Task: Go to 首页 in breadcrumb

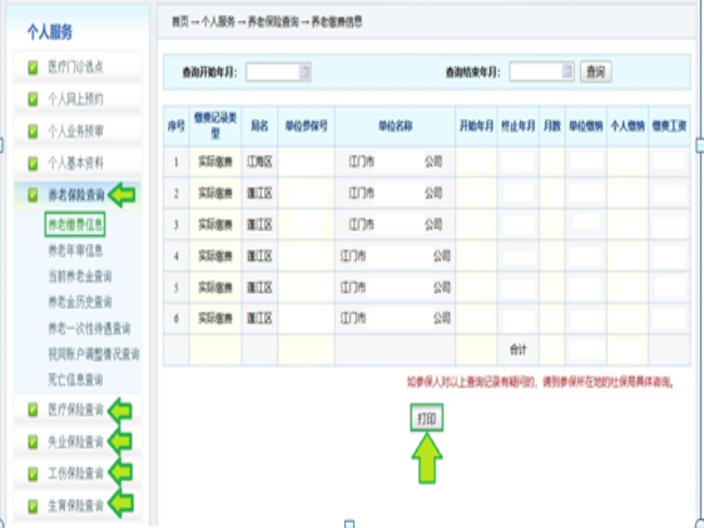Action: pyautogui.click(x=180, y=21)
